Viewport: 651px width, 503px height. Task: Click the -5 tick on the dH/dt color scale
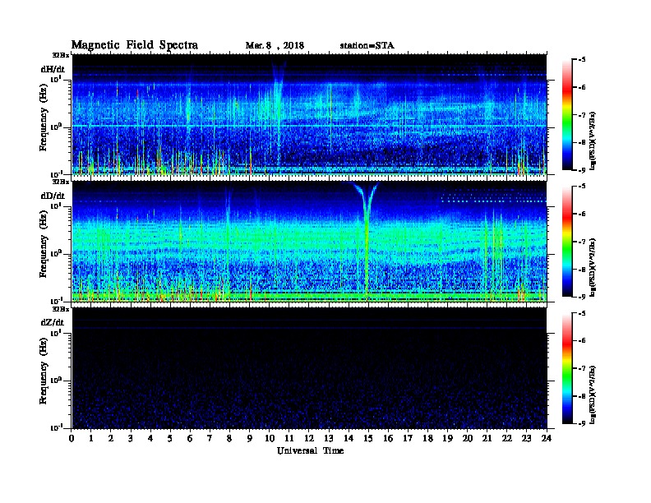[x=582, y=60]
